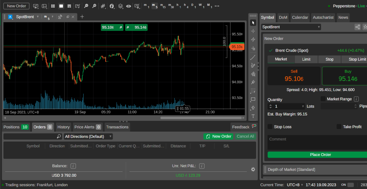Click the Buy 95.146 panel button
This screenshot has width=367, height=189.
(x=344, y=76)
